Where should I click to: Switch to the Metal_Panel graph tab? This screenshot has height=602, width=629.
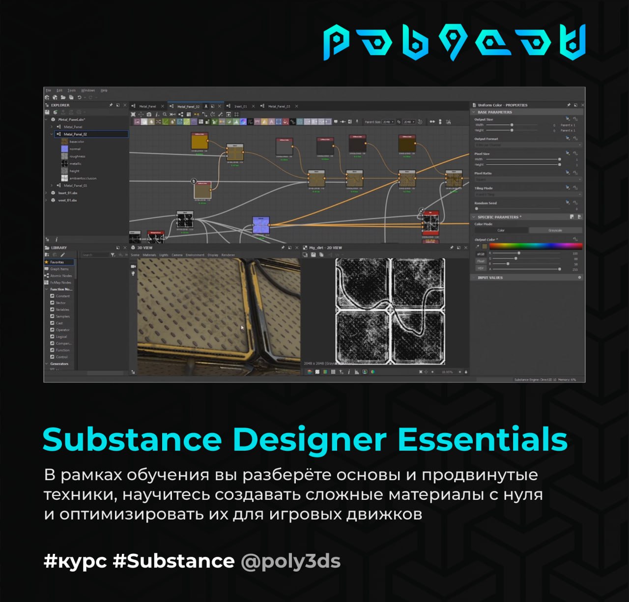pyautogui.click(x=147, y=106)
